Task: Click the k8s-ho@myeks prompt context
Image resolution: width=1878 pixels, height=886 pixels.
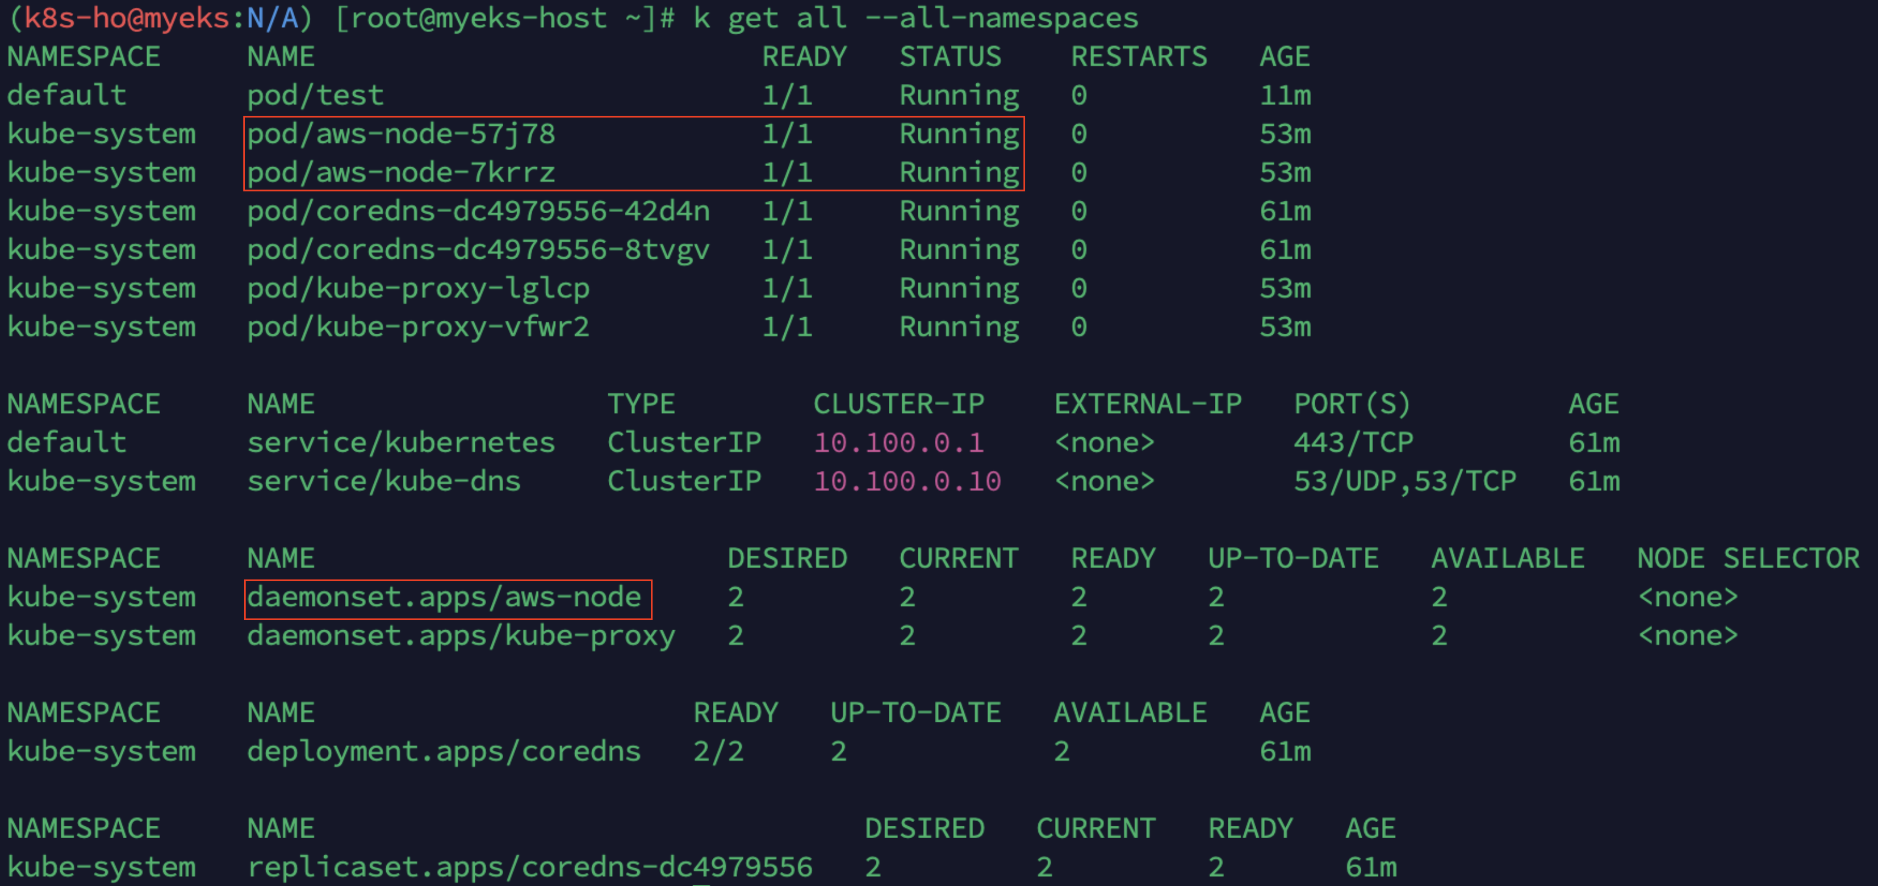Action: [x=126, y=18]
